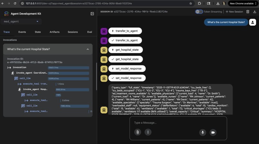Viewport: 259px width, 144px height.
Task: Open the set_model_response call chip with bolt
Action: tap(127, 69)
